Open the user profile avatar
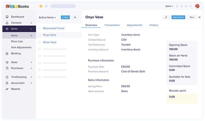 (x=197, y=6)
